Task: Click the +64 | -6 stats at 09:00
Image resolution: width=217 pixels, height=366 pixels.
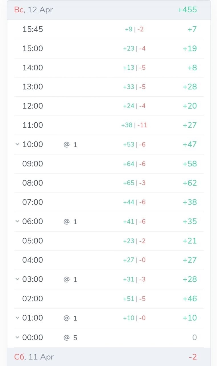Action: coord(134,164)
